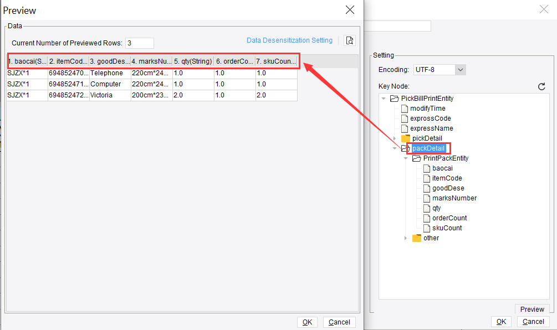Select the pickDetail yellow folder icon
Viewport: 557px width, 330px height.
click(x=406, y=138)
